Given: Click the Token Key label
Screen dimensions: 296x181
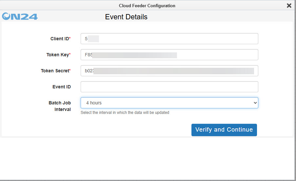Looking at the screenshot, I should click(59, 55).
